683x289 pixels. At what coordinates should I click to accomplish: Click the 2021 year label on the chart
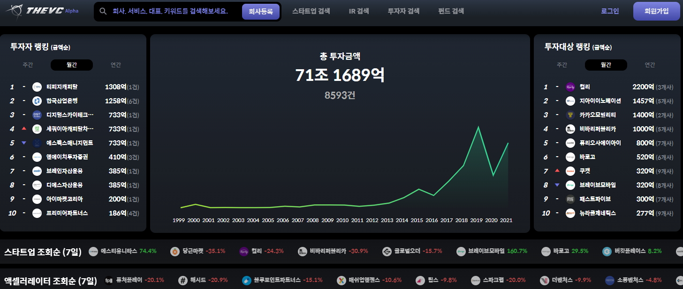[x=506, y=220]
